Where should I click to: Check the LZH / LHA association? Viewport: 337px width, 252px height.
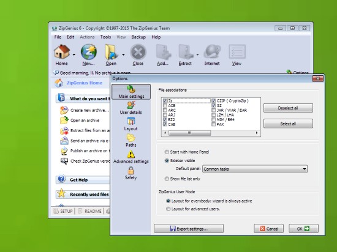point(213,115)
